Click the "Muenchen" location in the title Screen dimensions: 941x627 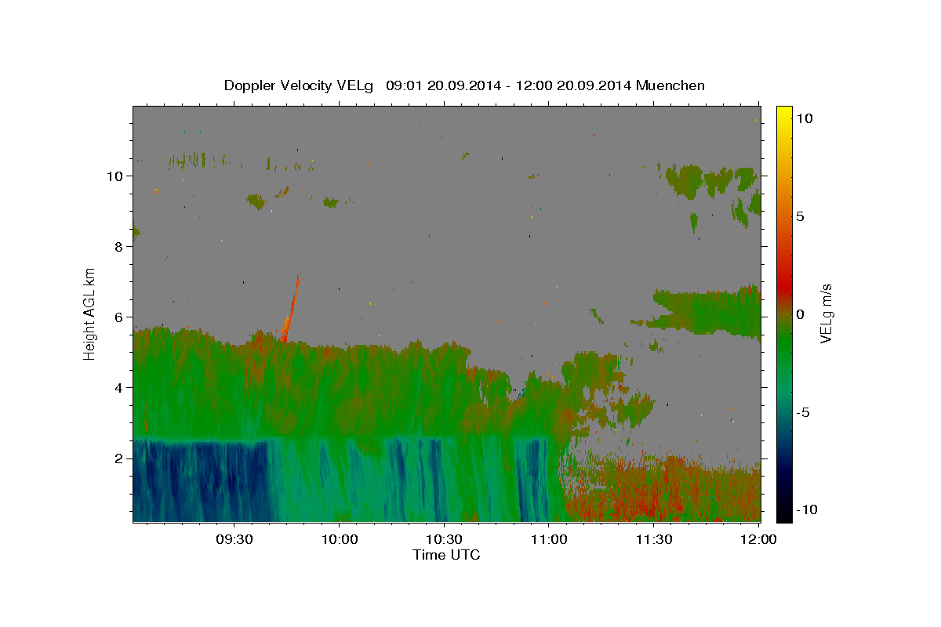coord(670,85)
